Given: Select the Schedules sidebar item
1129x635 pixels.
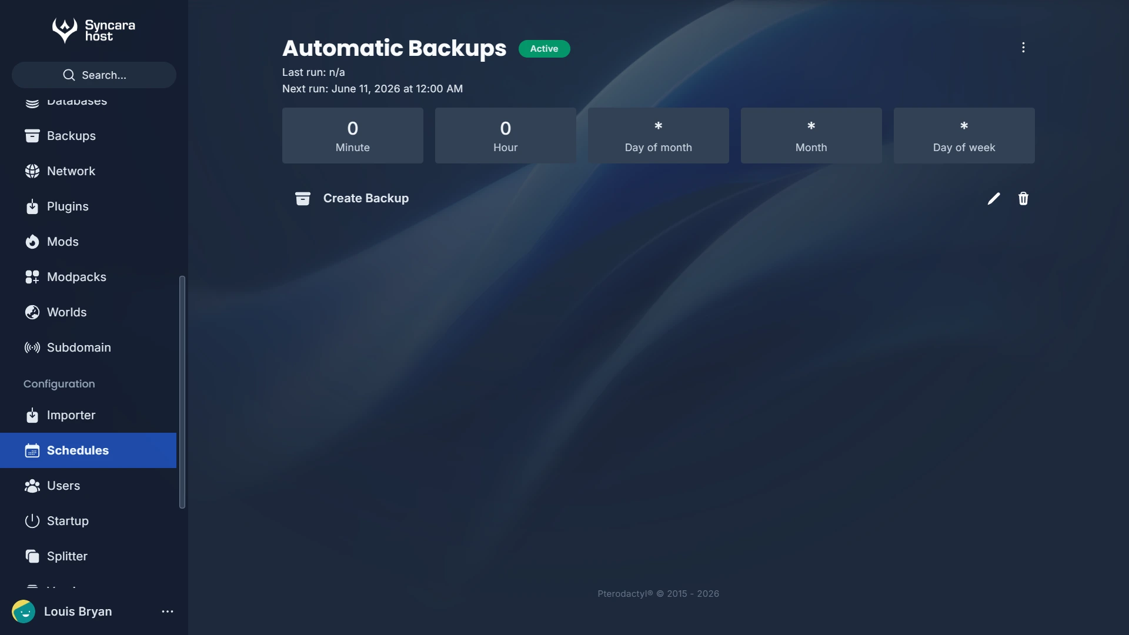Looking at the screenshot, I should (x=88, y=450).
